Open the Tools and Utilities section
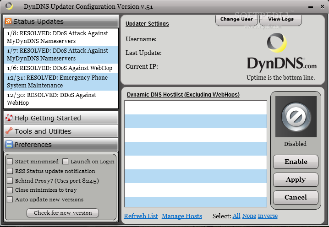Screen dimensions: 329x227 tap(61, 131)
